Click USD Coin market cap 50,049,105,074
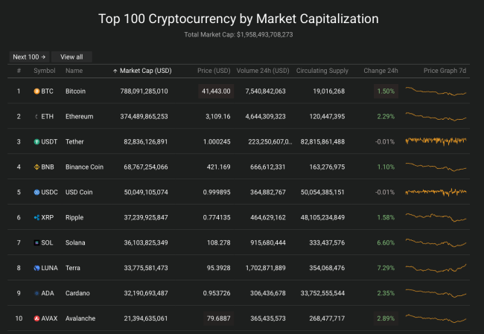Viewport: 484px width, 334px height. pos(146,193)
